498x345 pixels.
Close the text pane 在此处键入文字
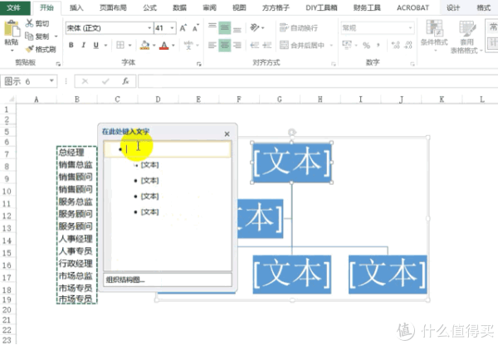click(227, 134)
